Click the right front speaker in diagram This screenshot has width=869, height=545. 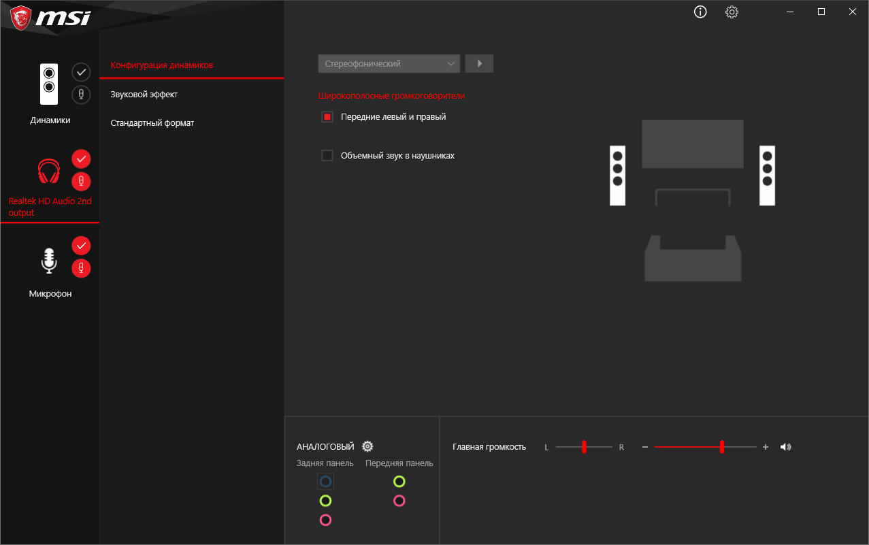tap(768, 176)
